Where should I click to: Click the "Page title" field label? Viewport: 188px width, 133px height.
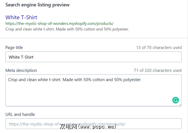pos(14,47)
